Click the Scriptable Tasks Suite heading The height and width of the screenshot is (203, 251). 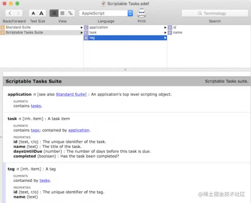(x=34, y=81)
